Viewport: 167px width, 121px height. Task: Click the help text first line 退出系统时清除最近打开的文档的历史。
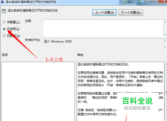[103, 64]
